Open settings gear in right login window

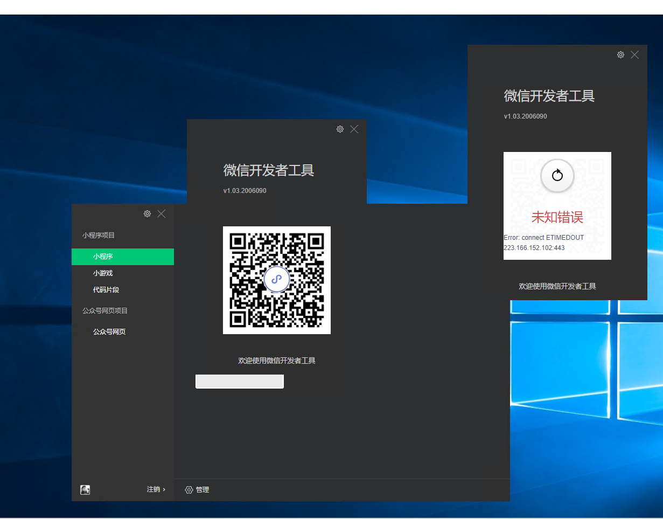tap(620, 55)
